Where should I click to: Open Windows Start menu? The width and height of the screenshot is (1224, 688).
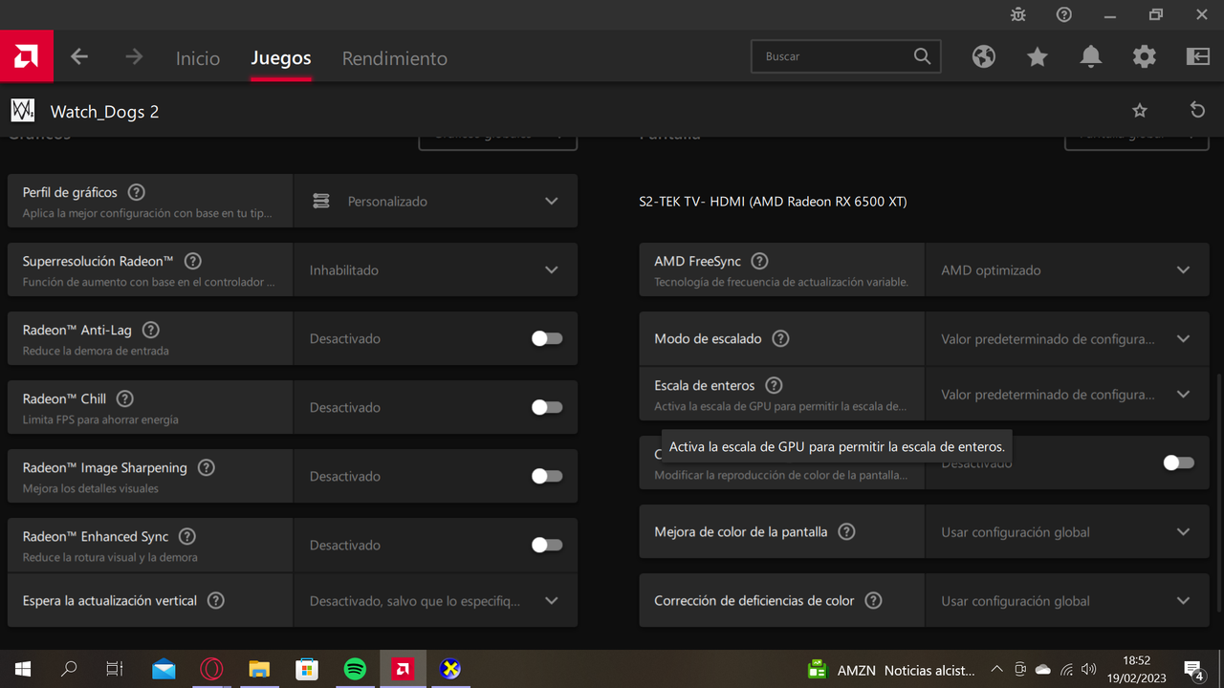tap(23, 669)
